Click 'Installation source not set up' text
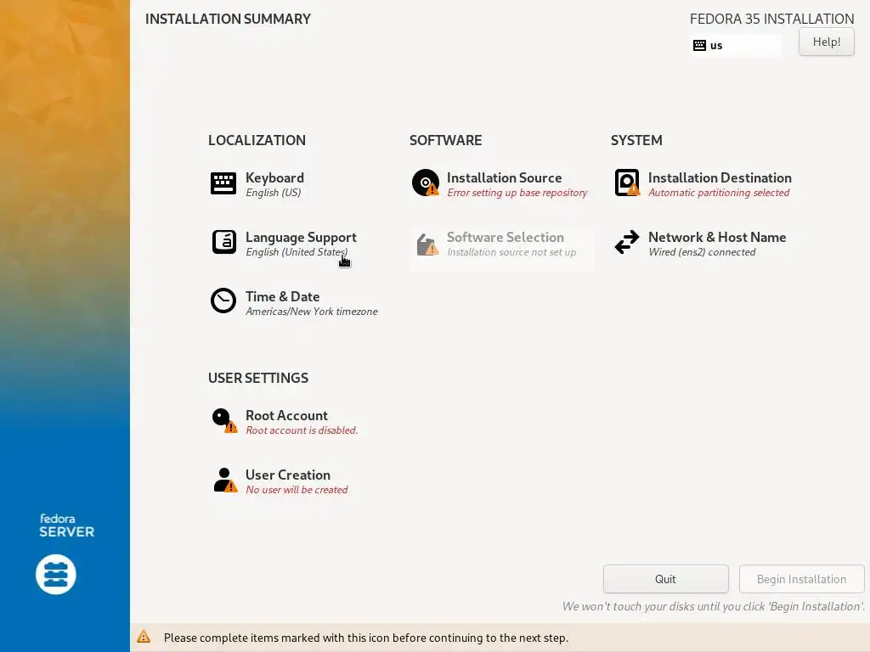 [511, 252]
